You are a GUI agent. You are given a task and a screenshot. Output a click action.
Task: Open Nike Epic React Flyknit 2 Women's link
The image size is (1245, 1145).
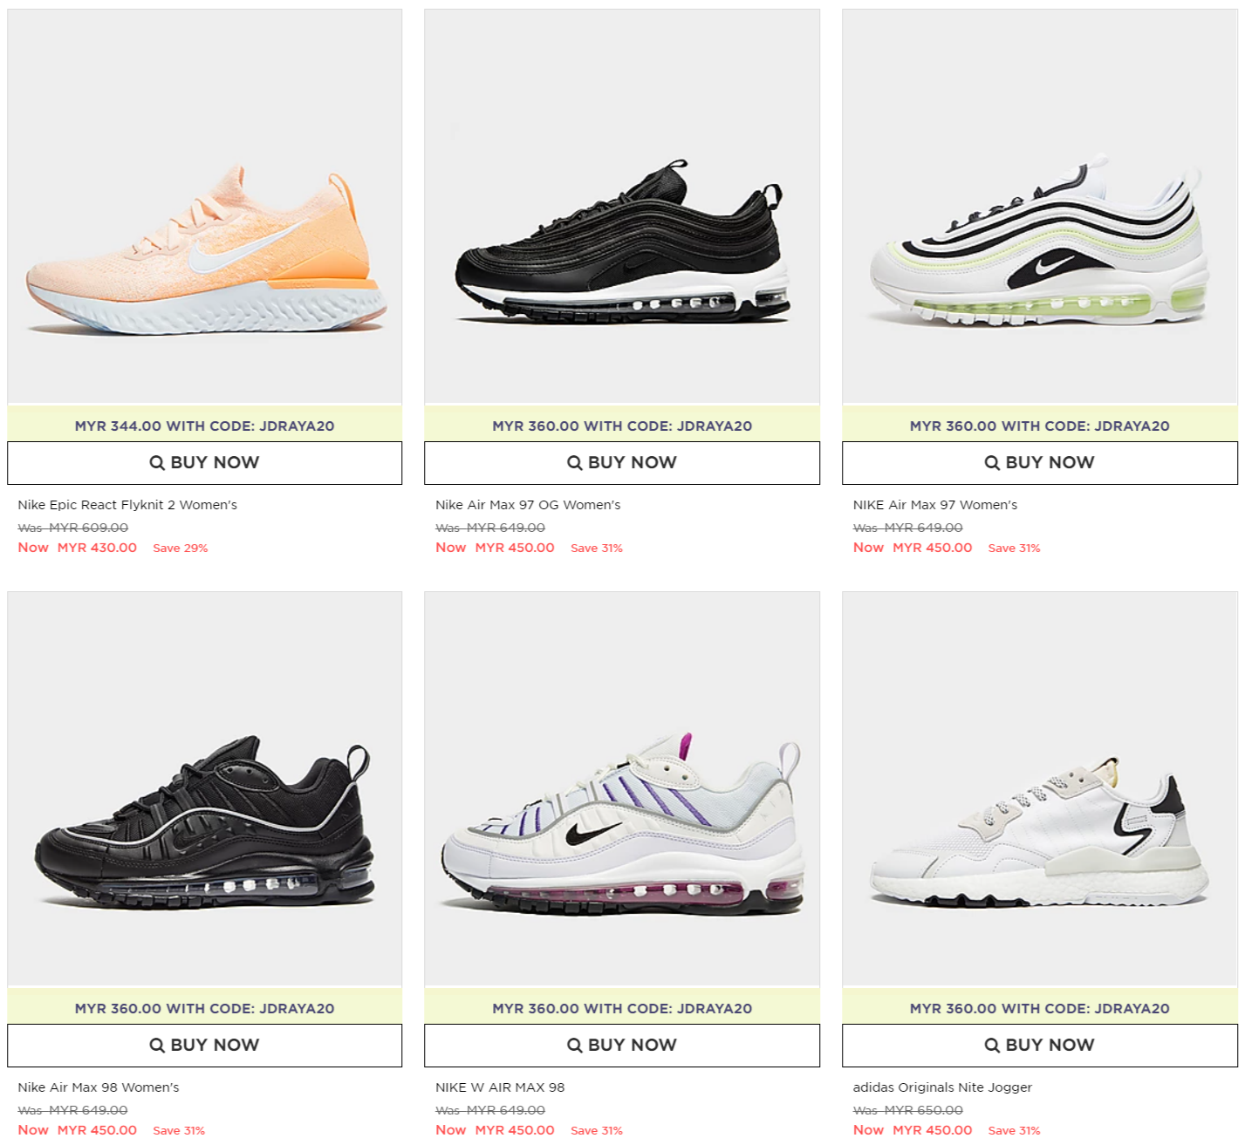127,505
